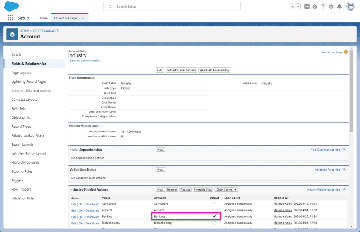The image size is (360, 232).
Task: Click the user profile avatar
Action: pos(351,6)
